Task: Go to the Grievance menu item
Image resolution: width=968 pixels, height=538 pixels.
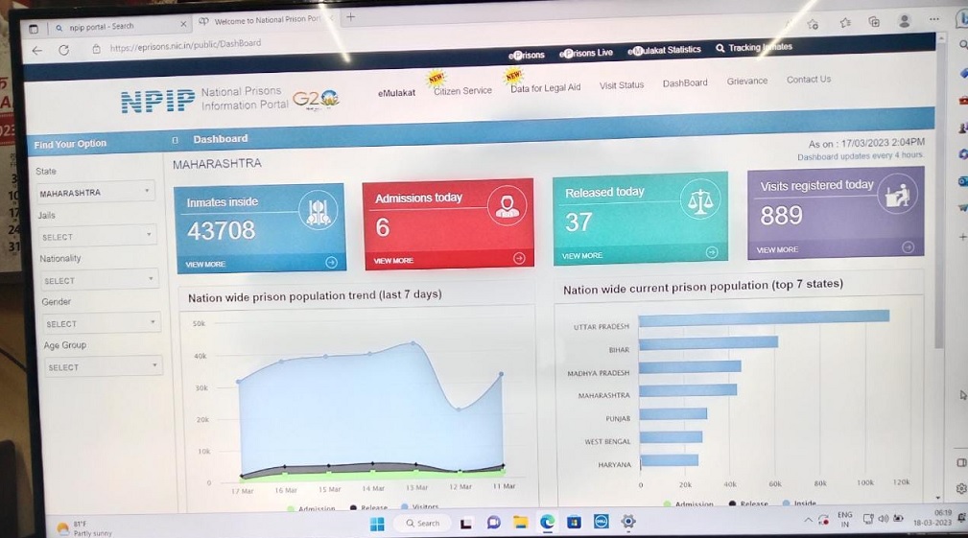Action: point(747,81)
